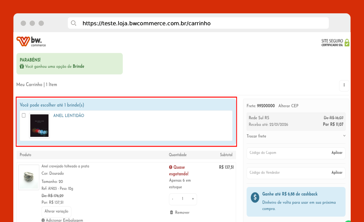
Task: Click the silver ring product thumbnail
Action: pyautogui.click(x=29, y=177)
